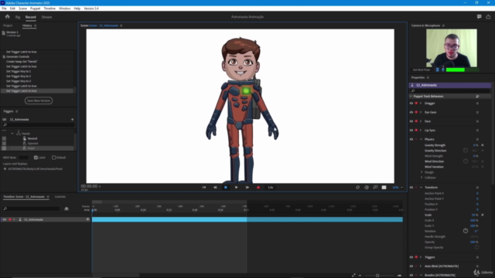Disarm the Face red record dot

[416, 121]
